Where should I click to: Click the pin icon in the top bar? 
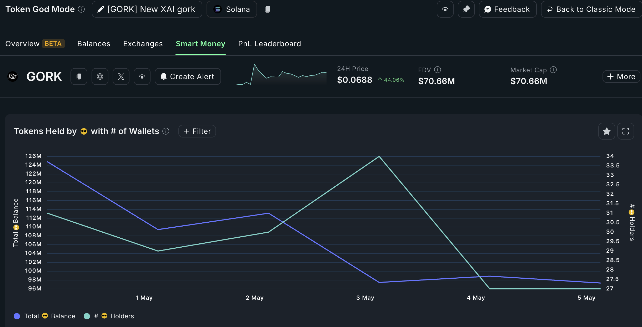click(466, 9)
